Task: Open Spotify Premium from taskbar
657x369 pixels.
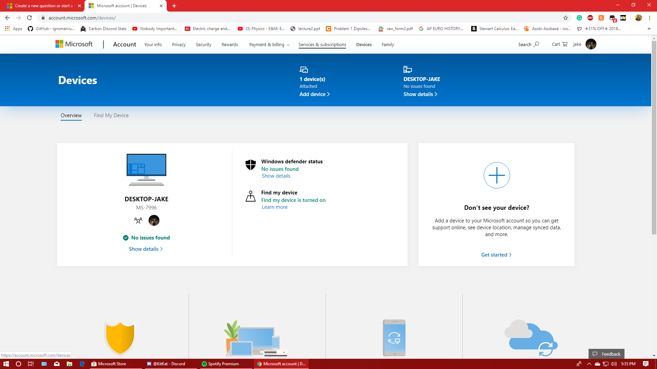Action: pyautogui.click(x=226, y=364)
